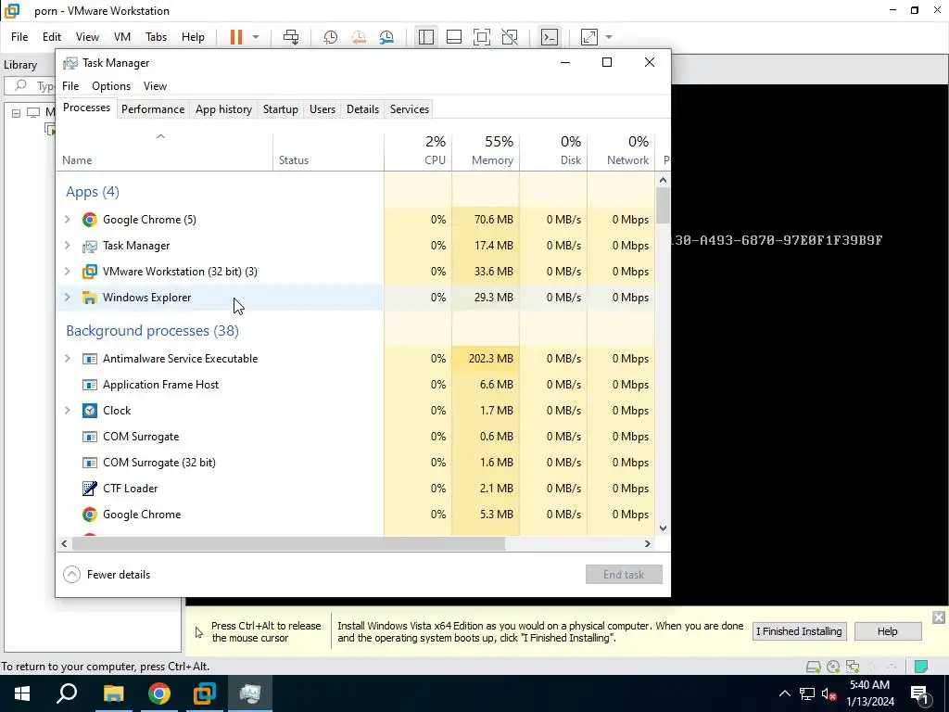The width and height of the screenshot is (949, 712).
Task: Click the CD/DVD device status icon
Action: tap(833, 667)
